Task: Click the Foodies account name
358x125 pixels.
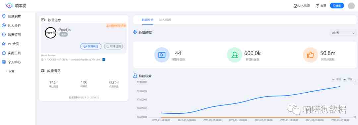Action: point(65,30)
